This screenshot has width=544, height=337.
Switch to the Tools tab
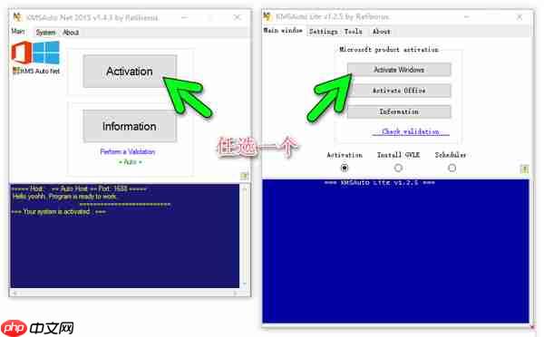click(x=354, y=32)
